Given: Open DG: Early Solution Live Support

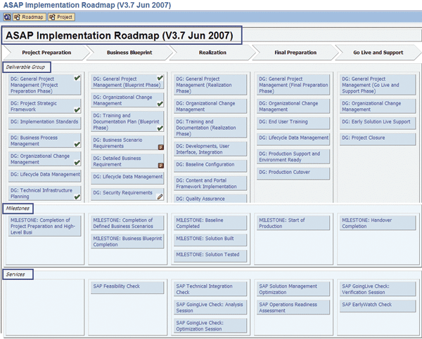Looking at the screenshot, I should (378, 124).
